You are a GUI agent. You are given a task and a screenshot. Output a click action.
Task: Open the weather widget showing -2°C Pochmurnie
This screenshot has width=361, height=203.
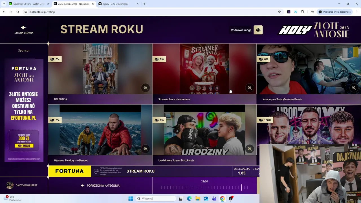pyautogui.click(x=13, y=198)
